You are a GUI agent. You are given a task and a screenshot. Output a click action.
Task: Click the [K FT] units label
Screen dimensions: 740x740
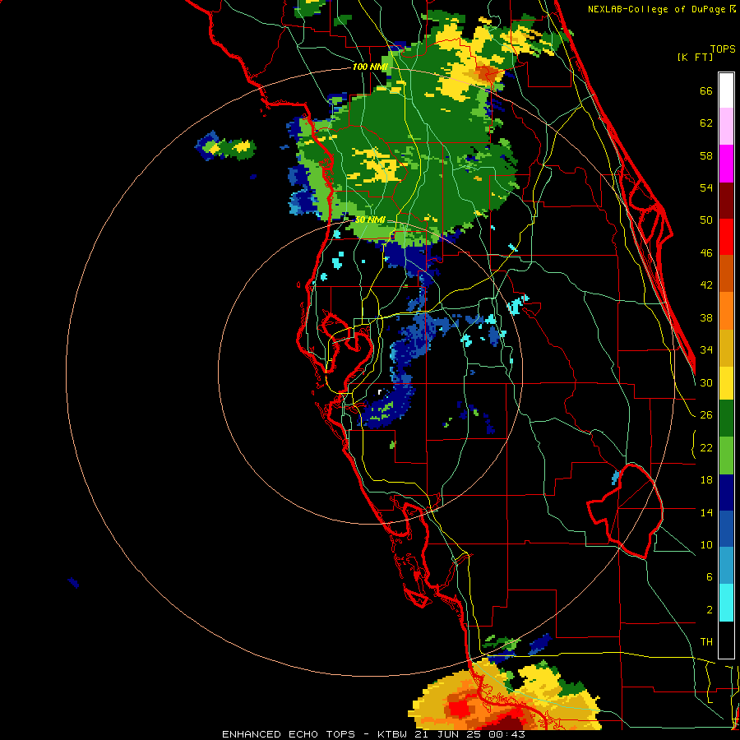click(695, 57)
